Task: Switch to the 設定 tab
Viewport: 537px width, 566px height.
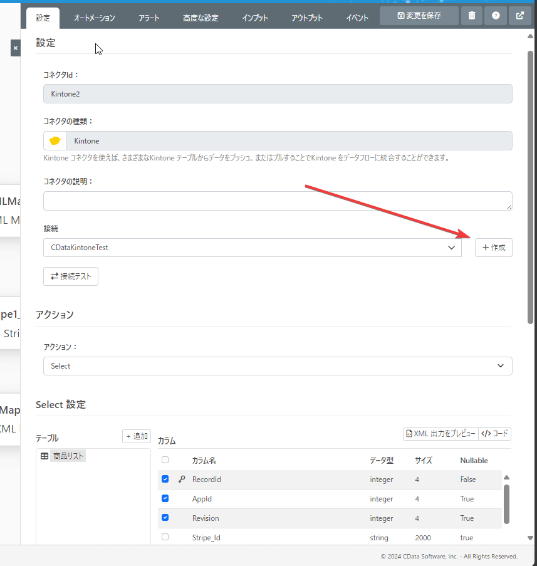Action: (x=43, y=18)
